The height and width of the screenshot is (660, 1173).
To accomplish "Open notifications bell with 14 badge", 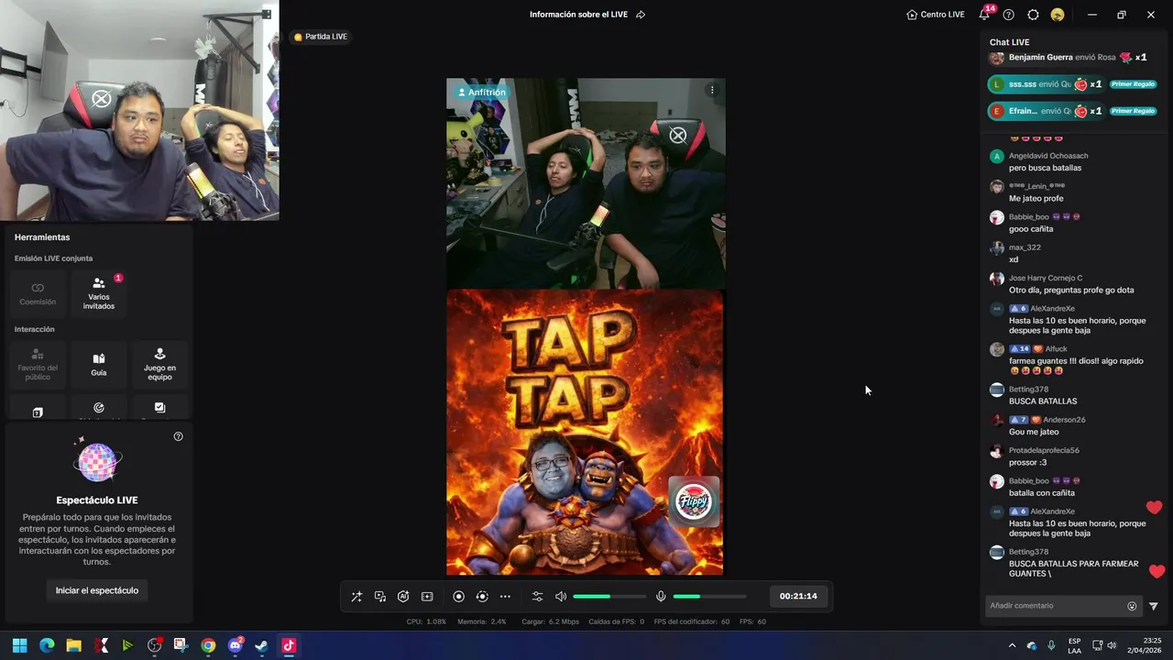I will coord(985,14).
